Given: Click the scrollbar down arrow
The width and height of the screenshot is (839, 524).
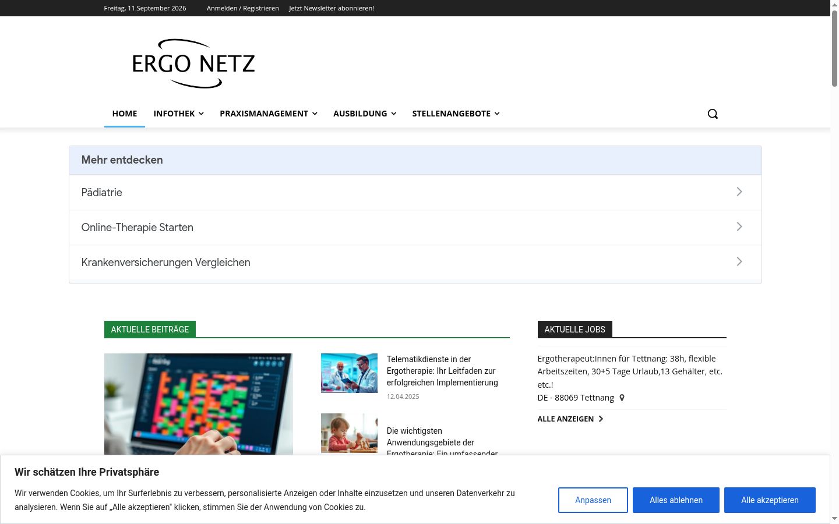Looking at the screenshot, I should click(834, 518).
